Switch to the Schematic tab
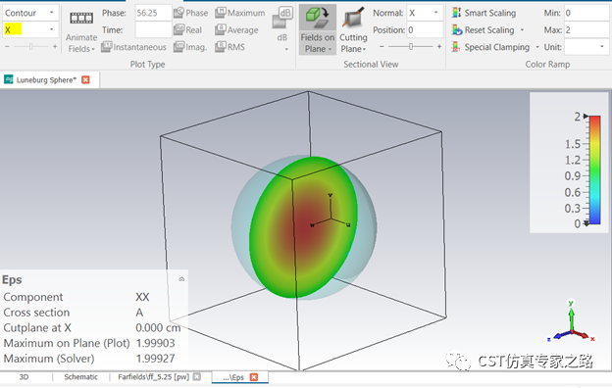This screenshot has width=612, height=388. click(x=80, y=377)
